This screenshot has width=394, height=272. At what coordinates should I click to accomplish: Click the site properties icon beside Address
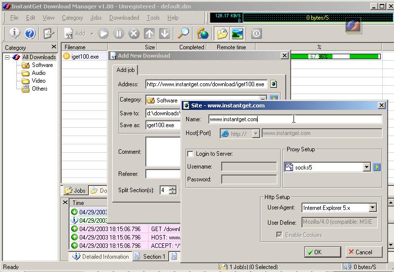[274, 84]
